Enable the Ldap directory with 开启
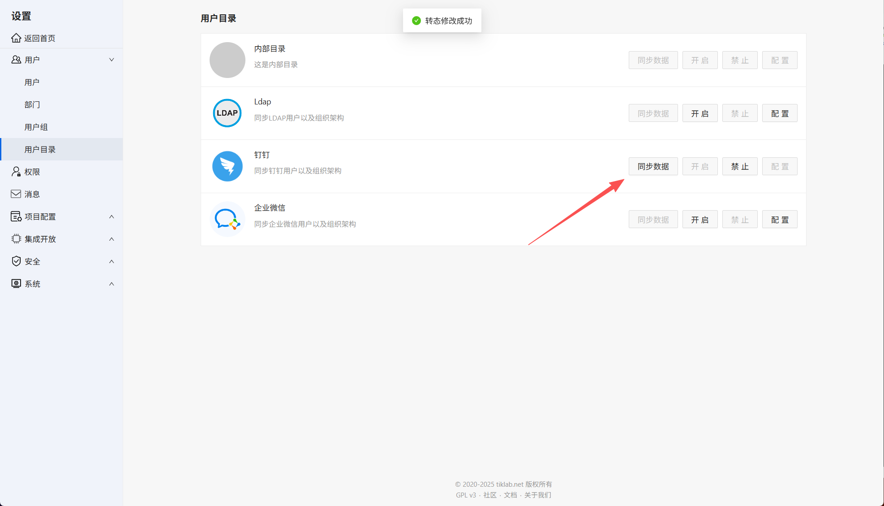Image resolution: width=884 pixels, height=506 pixels. pyautogui.click(x=699, y=113)
